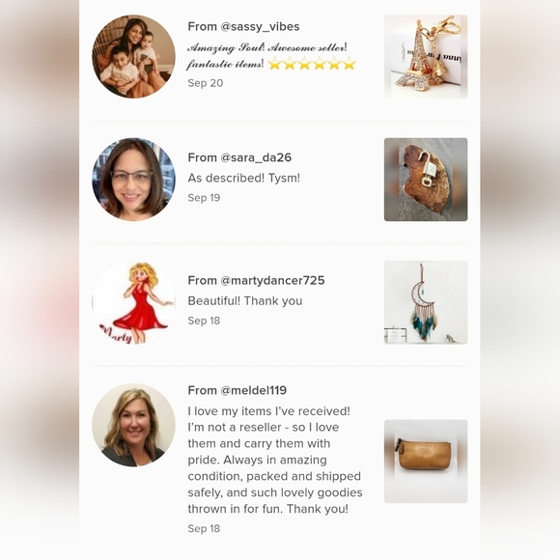
Task: Click the cursive "Amazing Soul" review text
Action: point(267,56)
